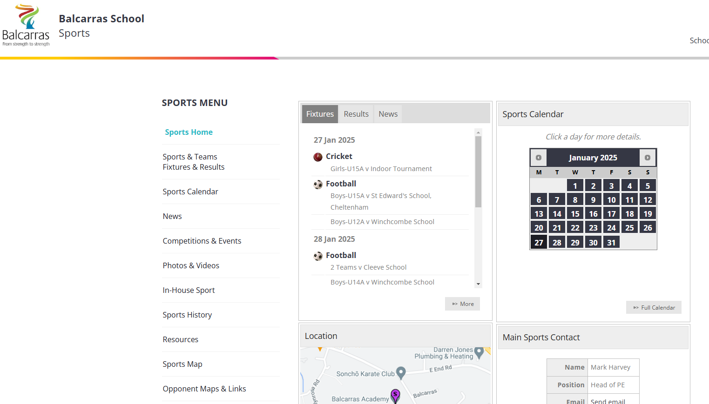Open Sports Map in sports menu
This screenshot has height=404, width=709.
tap(182, 364)
